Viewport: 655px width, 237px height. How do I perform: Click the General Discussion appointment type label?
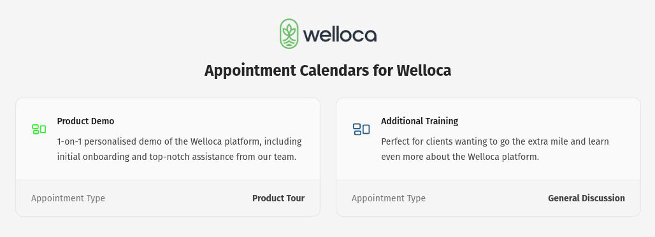click(x=586, y=198)
